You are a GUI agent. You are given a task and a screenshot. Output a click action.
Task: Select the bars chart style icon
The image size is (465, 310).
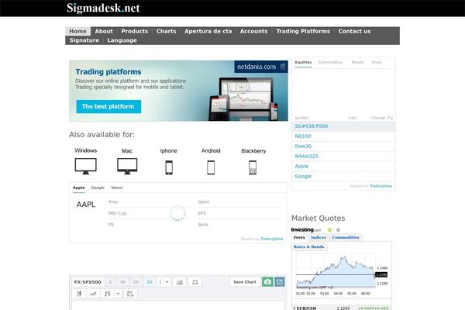click(x=108, y=294)
